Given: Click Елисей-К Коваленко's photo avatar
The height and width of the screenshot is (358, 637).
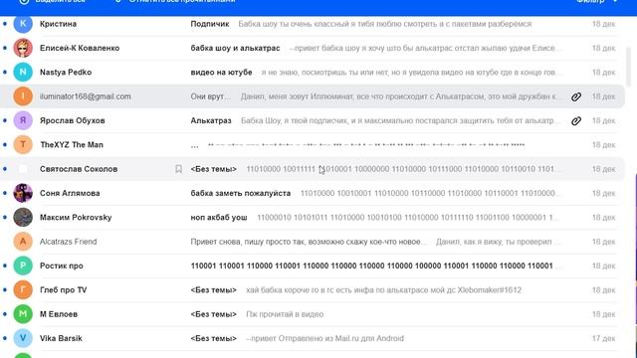Looking at the screenshot, I should click(23, 48).
